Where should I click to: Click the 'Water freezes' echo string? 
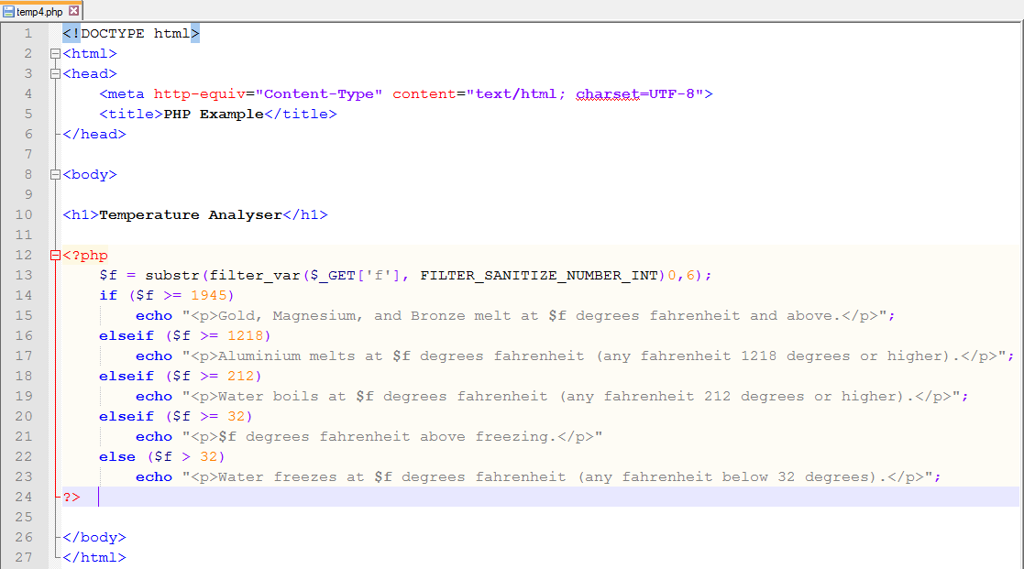pyautogui.click(x=556, y=477)
